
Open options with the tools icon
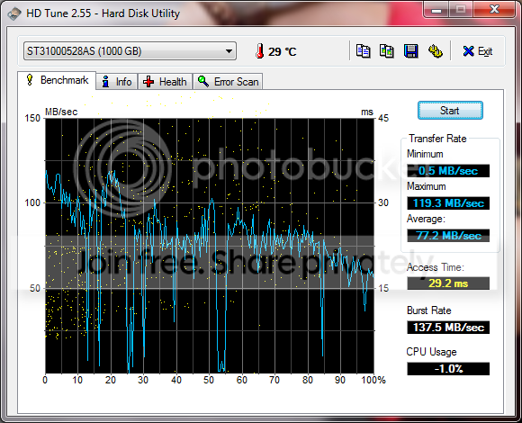pyautogui.click(x=435, y=51)
